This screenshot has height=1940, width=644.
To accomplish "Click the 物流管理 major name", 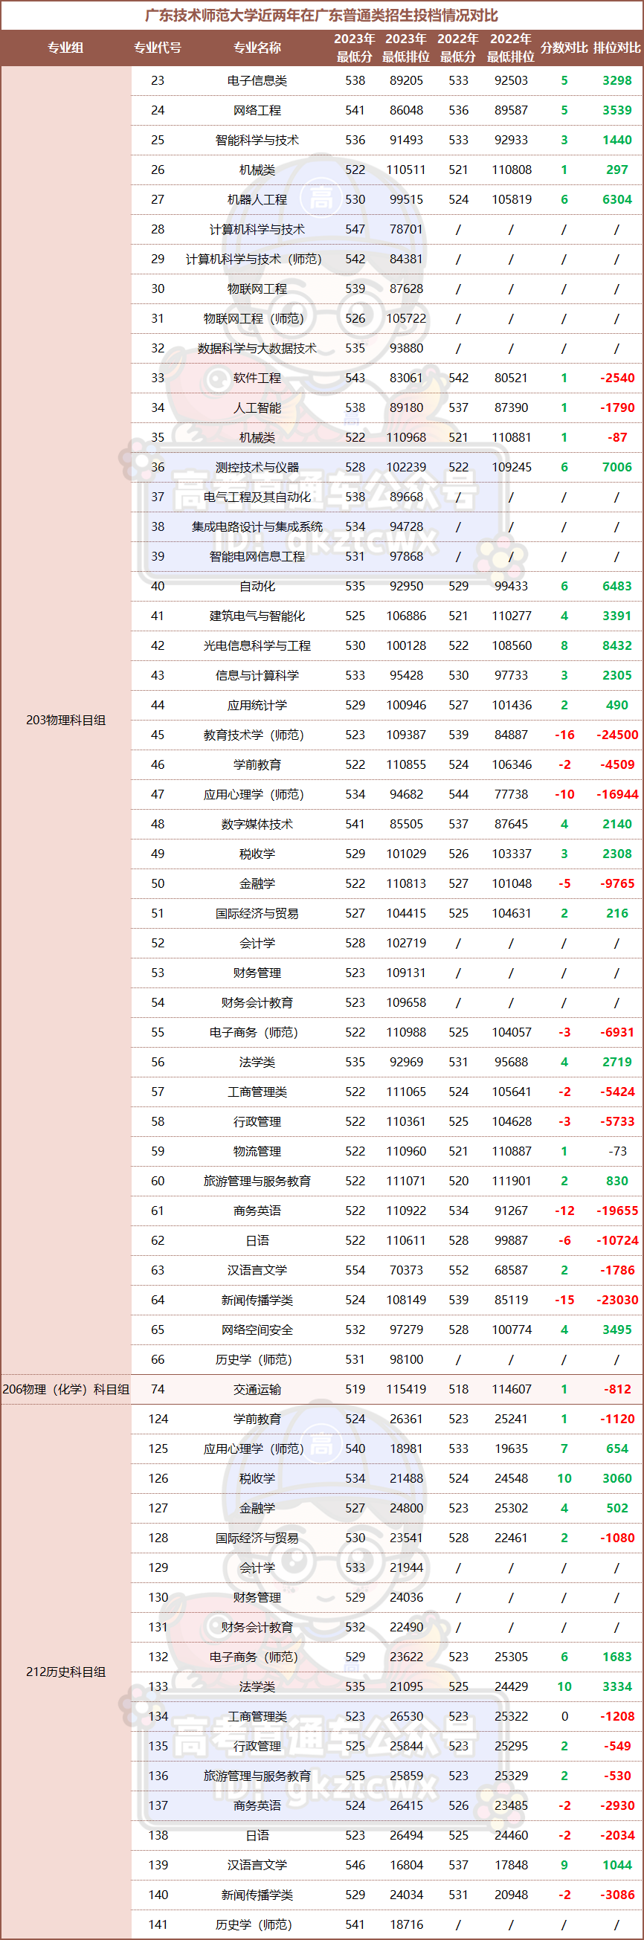I will point(257,1151).
